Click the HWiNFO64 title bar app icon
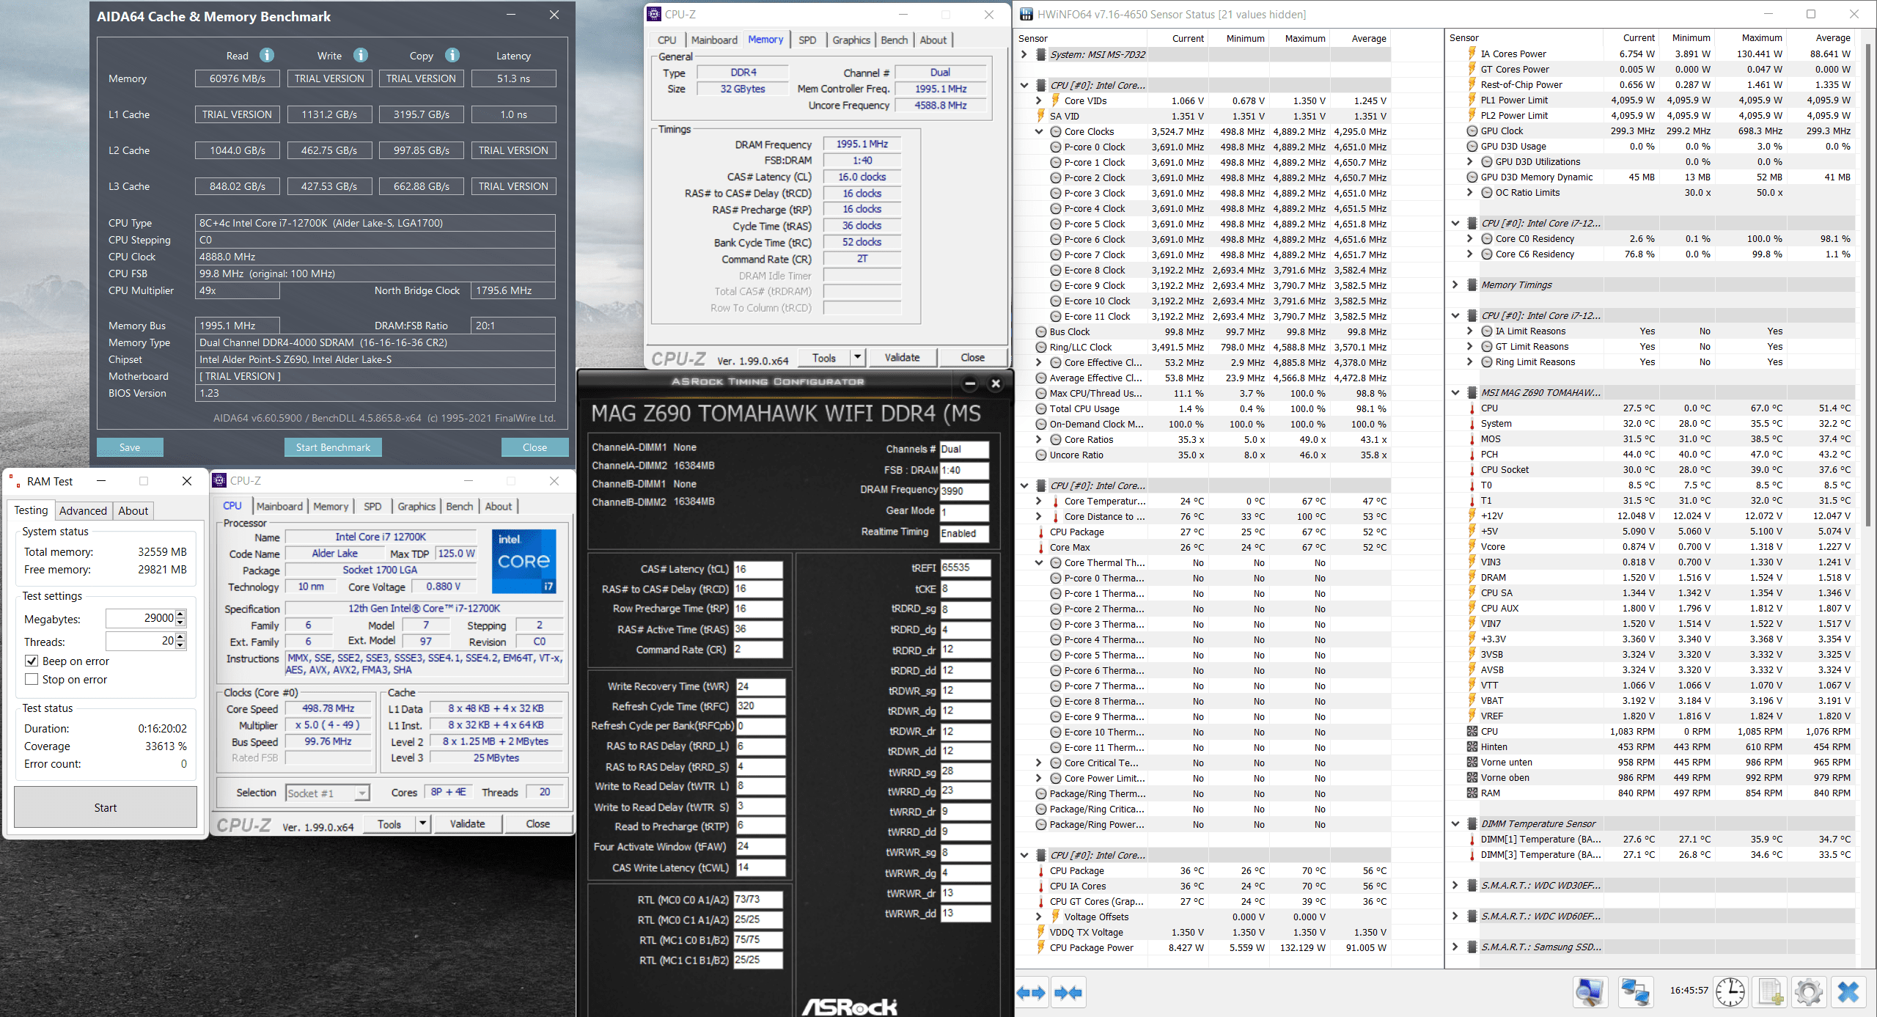 pyautogui.click(x=1026, y=14)
